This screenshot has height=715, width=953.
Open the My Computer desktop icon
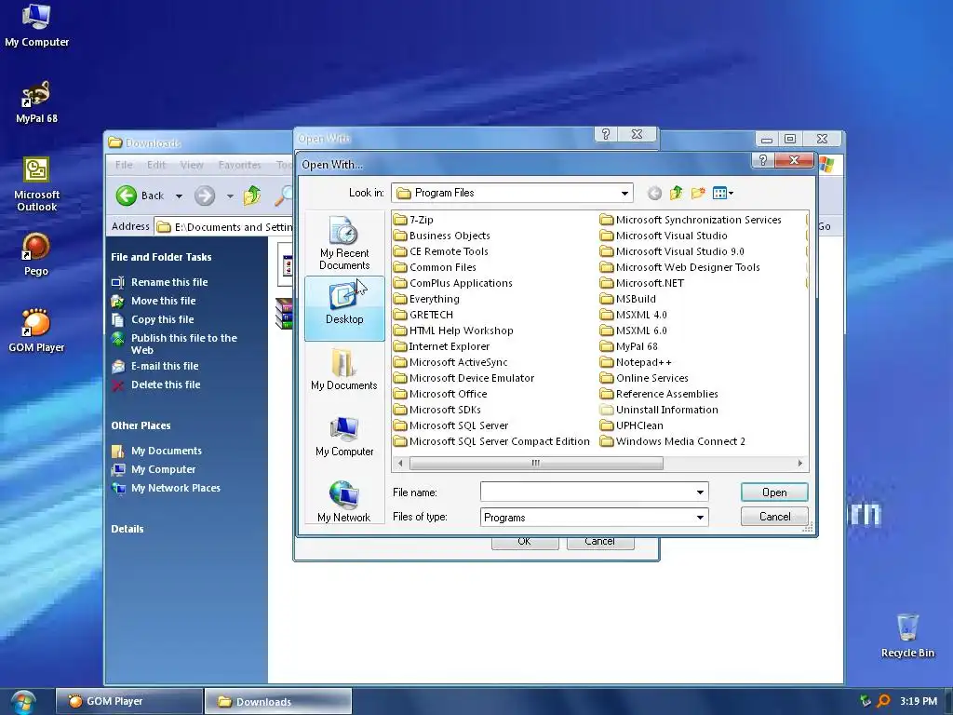point(36,25)
